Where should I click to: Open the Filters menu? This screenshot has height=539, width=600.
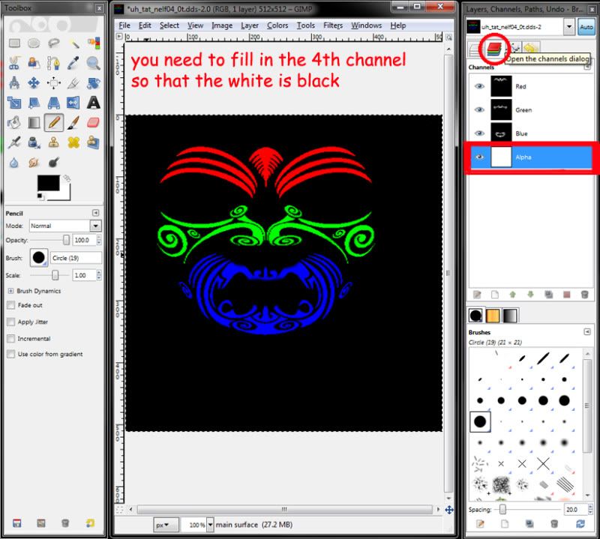(332, 25)
